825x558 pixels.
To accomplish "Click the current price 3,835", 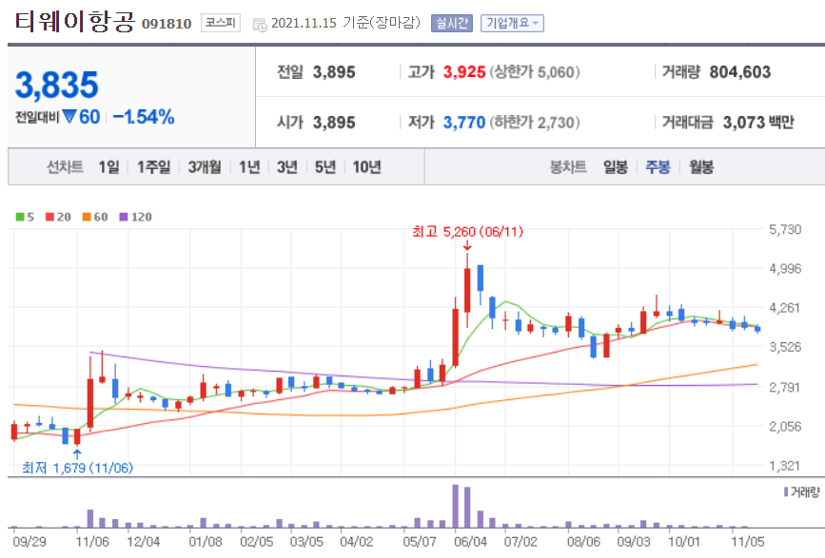I will pos(57,86).
